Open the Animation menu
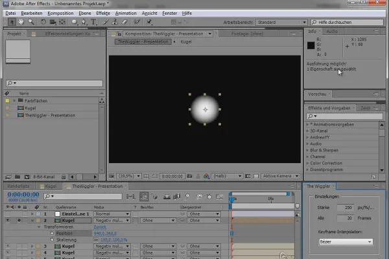Viewport: 389px width, 259px height. (x=126, y=13)
